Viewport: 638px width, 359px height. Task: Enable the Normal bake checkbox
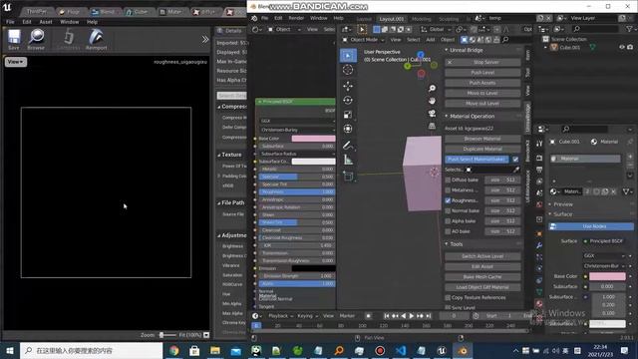coord(448,210)
